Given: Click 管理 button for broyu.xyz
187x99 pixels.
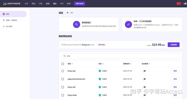Looking at the screenshot, I should (x=175, y=71).
